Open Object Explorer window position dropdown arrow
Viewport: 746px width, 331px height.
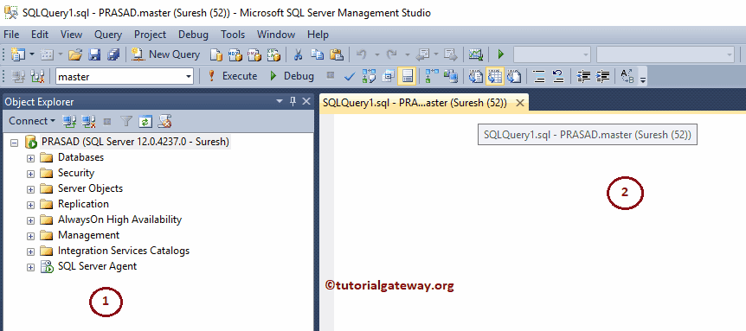[280, 101]
